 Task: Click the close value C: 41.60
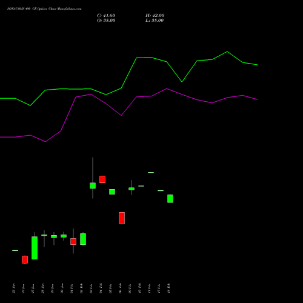pyautogui.click(x=106, y=16)
